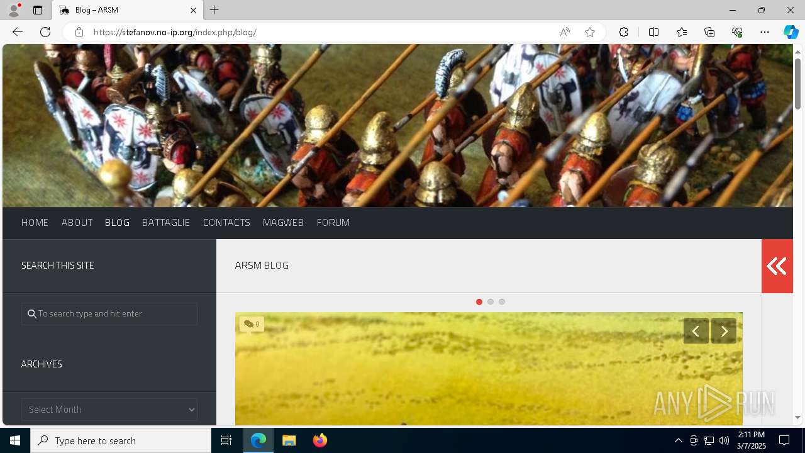805x453 pixels.
Task: Open comments bubble showing 0
Action: point(252,325)
